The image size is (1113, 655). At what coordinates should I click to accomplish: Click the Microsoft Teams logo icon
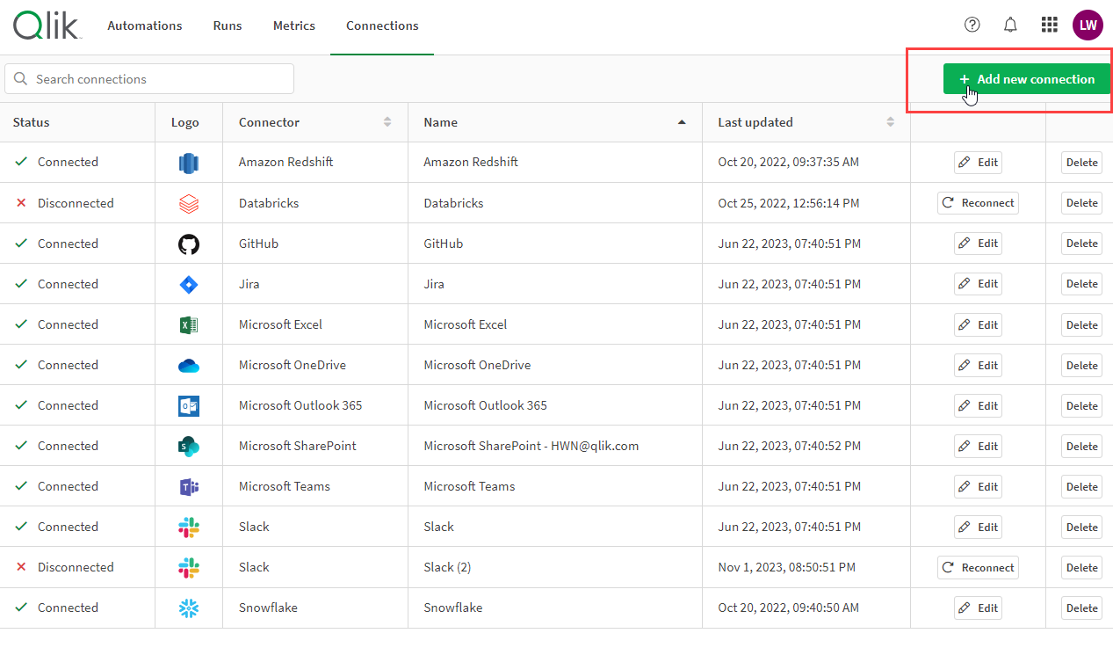tap(189, 486)
